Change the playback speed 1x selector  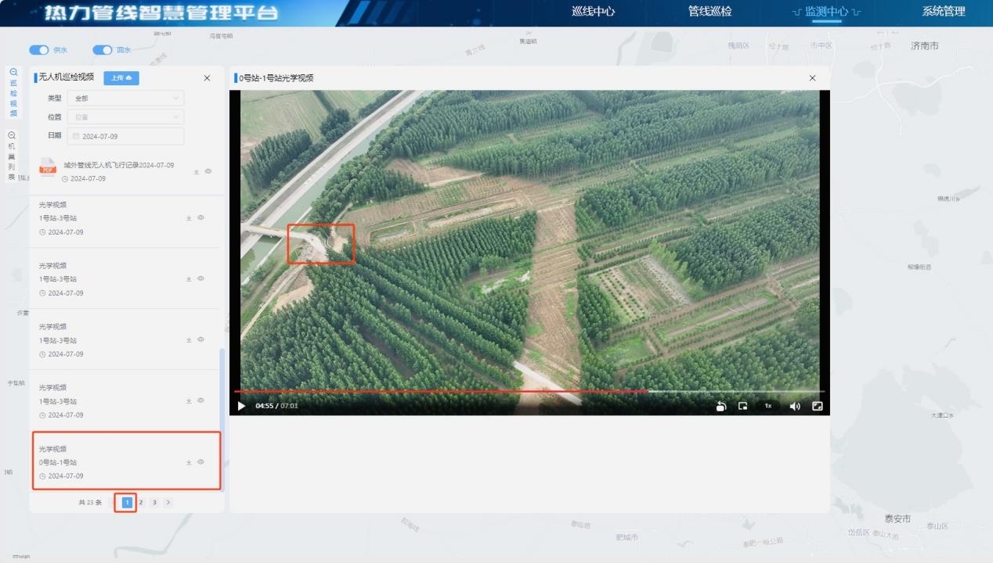click(x=768, y=406)
